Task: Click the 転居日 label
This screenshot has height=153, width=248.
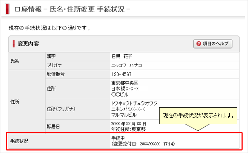Action: click(53, 126)
